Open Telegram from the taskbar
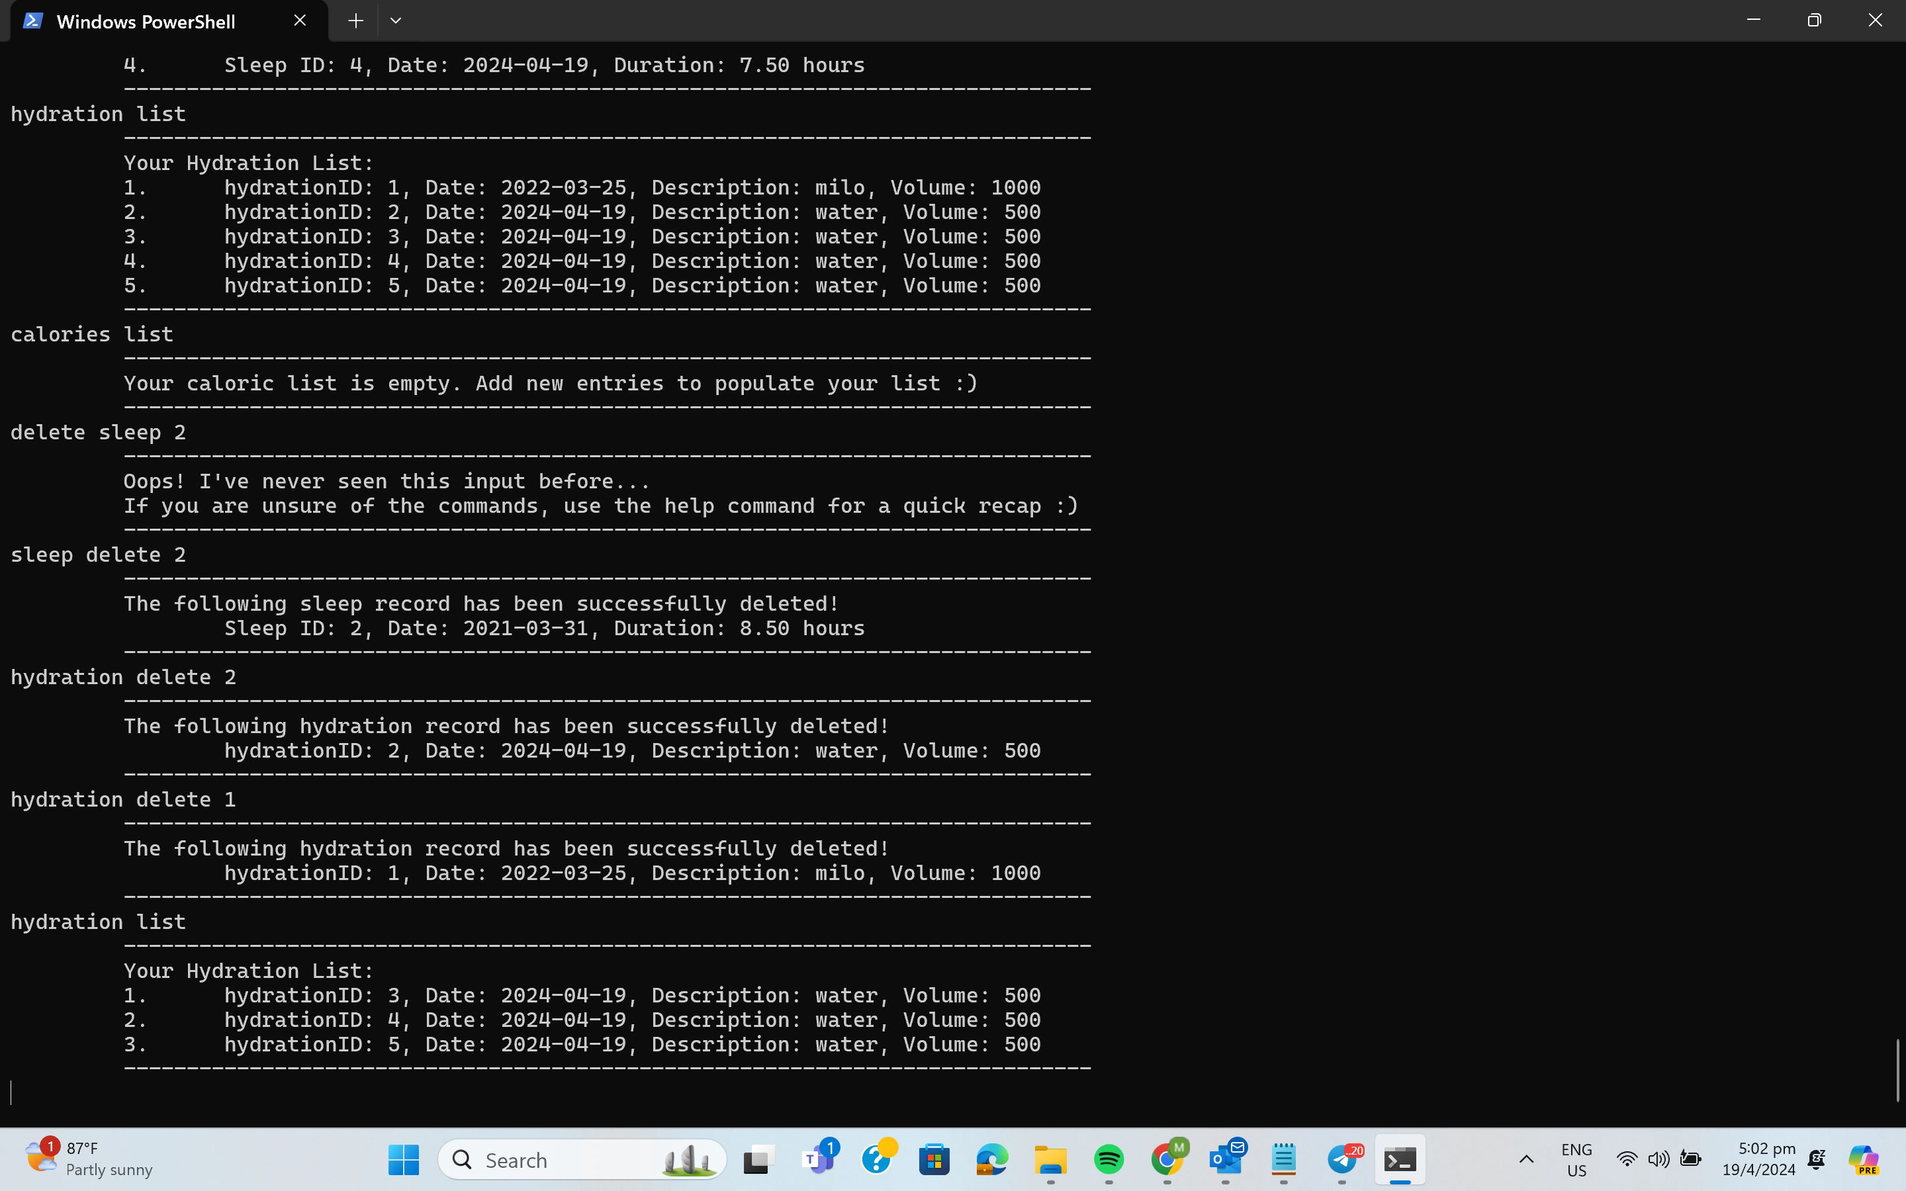Viewport: 1906px width, 1191px height. pos(1342,1159)
